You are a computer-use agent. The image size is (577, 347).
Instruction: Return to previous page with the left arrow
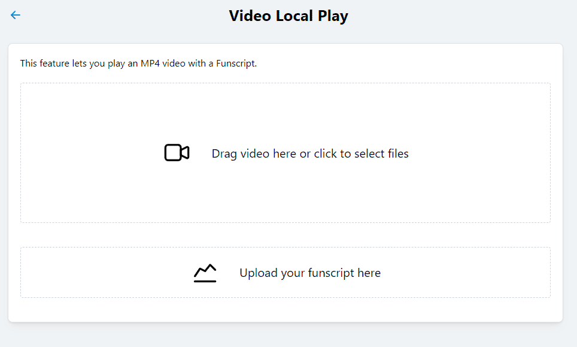click(16, 15)
